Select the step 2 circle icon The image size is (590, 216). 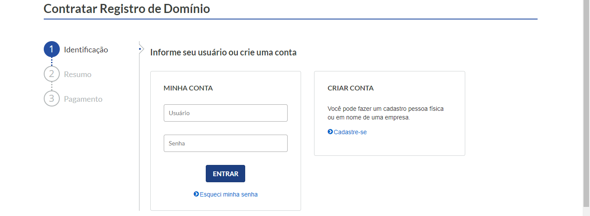click(52, 74)
